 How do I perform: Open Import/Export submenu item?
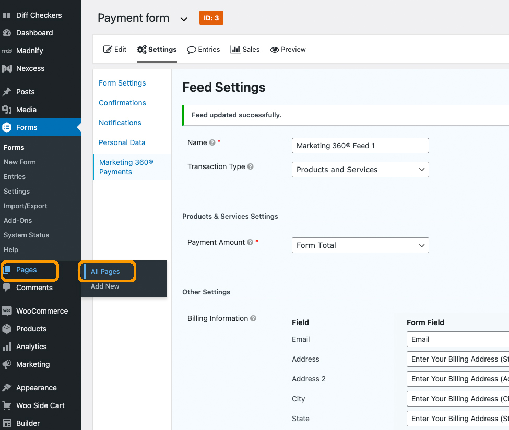(26, 206)
